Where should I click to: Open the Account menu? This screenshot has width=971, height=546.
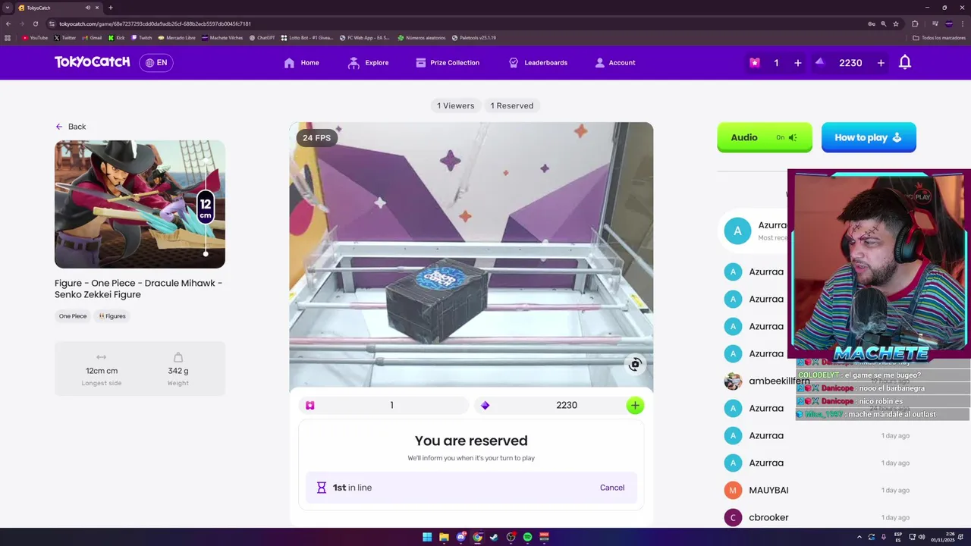[x=615, y=63]
